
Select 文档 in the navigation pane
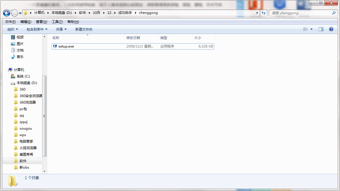(x=20, y=50)
